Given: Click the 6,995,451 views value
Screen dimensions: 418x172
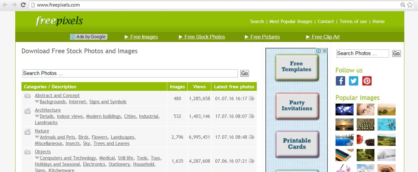Looking at the screenshot, I should tap(200, 137).
